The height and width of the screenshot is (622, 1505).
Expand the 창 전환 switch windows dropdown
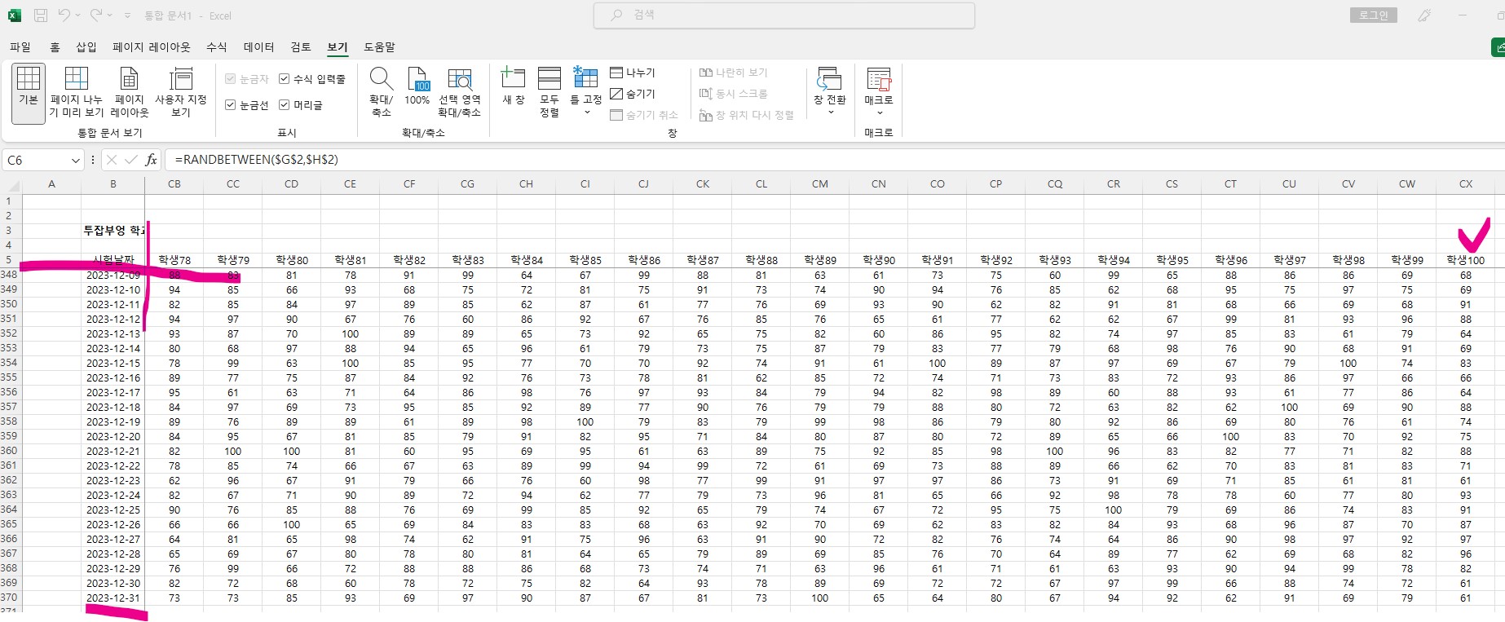[830, 112]
